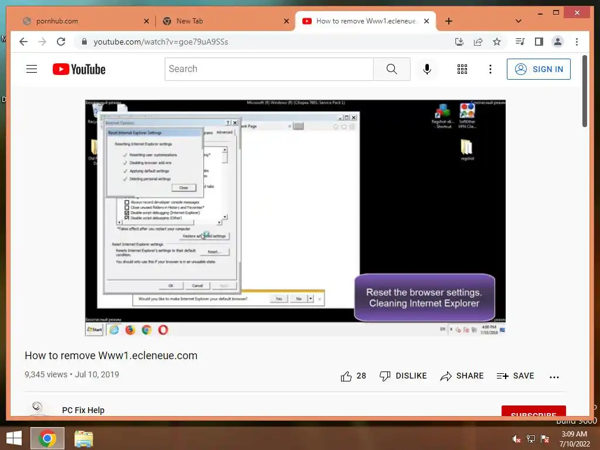Click Chrome icon in Windows taskbar
Image resolution: width=600 pixels, height=450 pixels.
coord(47,438)
